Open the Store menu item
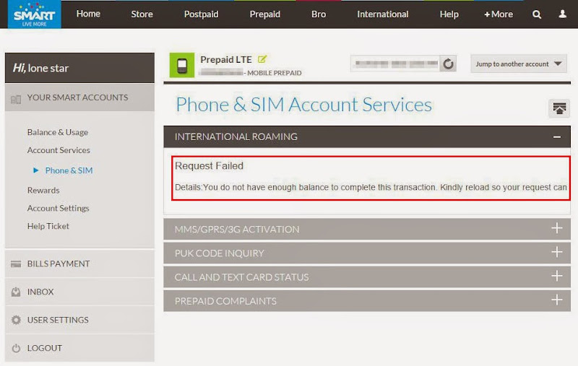The height and width of the screenshot is (366, 578). (x=142, y=14)
